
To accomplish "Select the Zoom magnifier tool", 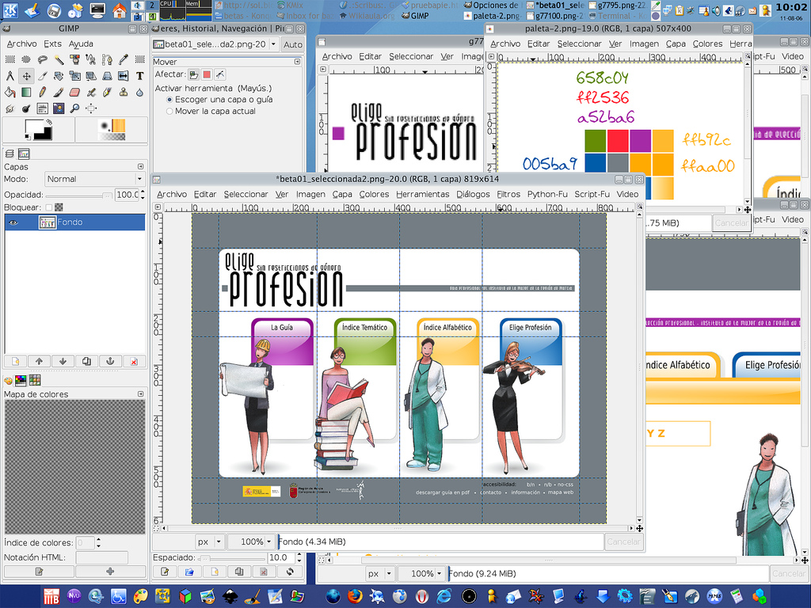I will click(x=75, y=108).
